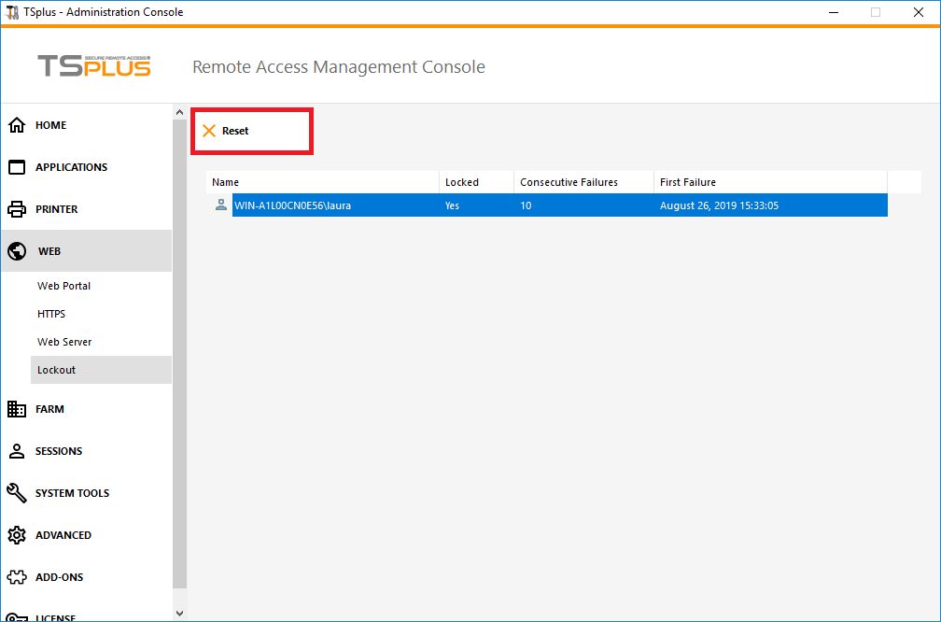Click the Printer icon in sidebar
The width and height of the screenshot is (941, 622).
point(17,209)
